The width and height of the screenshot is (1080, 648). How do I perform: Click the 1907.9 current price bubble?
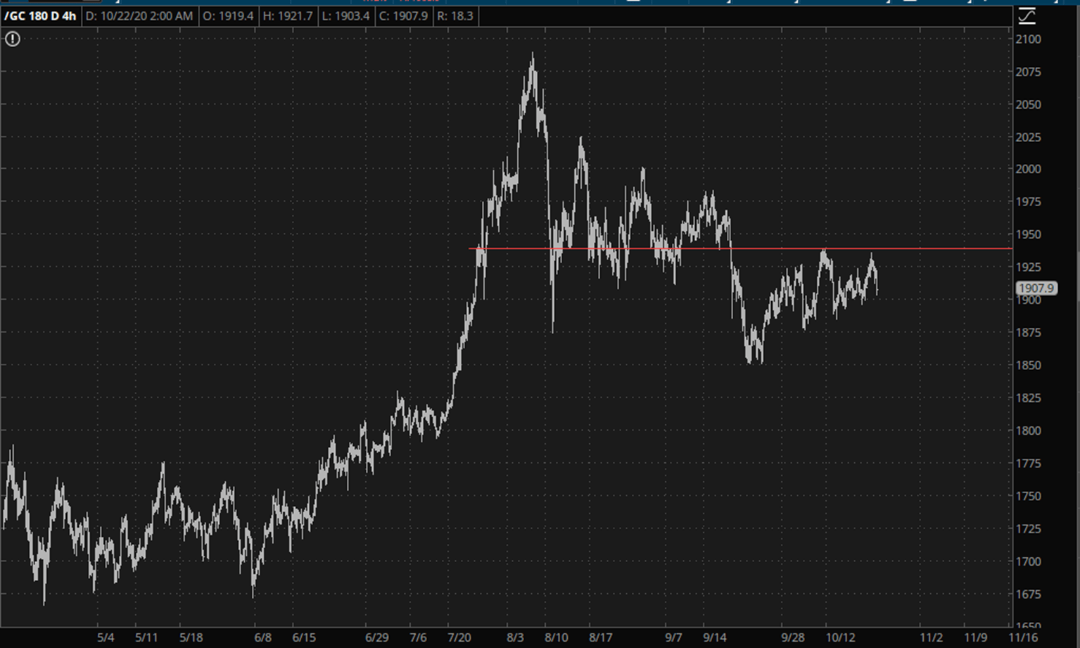[x=1036, y=288]
